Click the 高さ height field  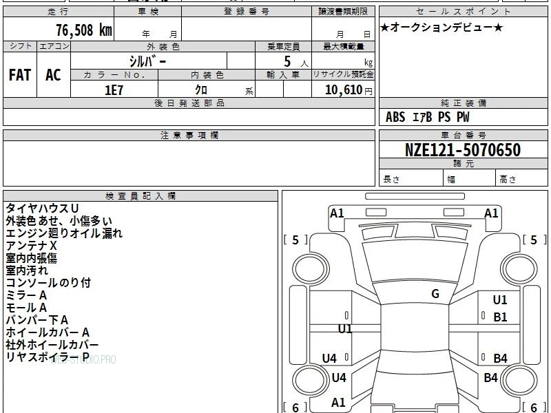522,178
